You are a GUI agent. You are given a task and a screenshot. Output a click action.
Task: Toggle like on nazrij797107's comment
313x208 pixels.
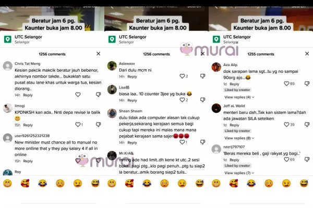286,160
